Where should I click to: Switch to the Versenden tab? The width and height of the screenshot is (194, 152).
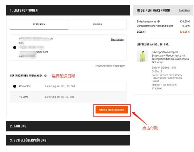click(39, 24)
